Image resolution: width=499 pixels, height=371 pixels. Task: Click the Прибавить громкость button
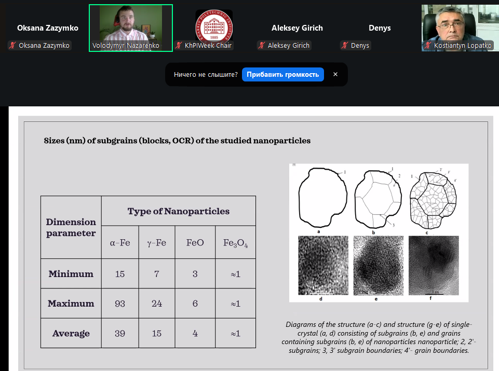pyautogui.click(x=282, y=74)
